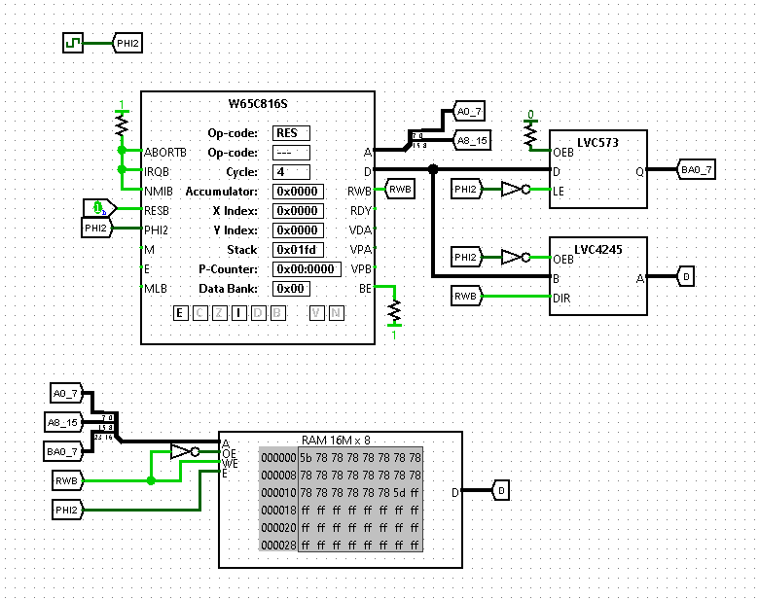The height and width of the screenshot is (600, 759).
Task: Select the pull resistor above ABORTB
Action: click(x=122, y=126)
